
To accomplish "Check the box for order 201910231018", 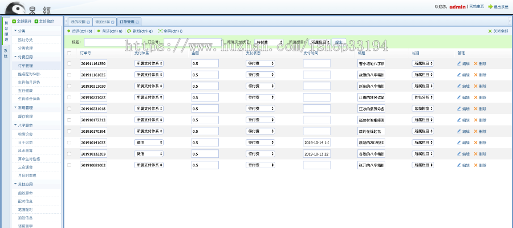I will (x=69, y=109).
